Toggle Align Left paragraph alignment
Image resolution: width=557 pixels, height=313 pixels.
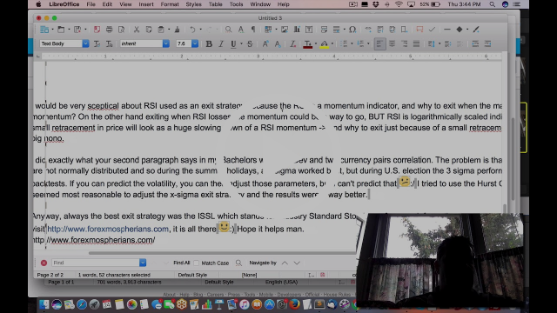coord(379,43)
